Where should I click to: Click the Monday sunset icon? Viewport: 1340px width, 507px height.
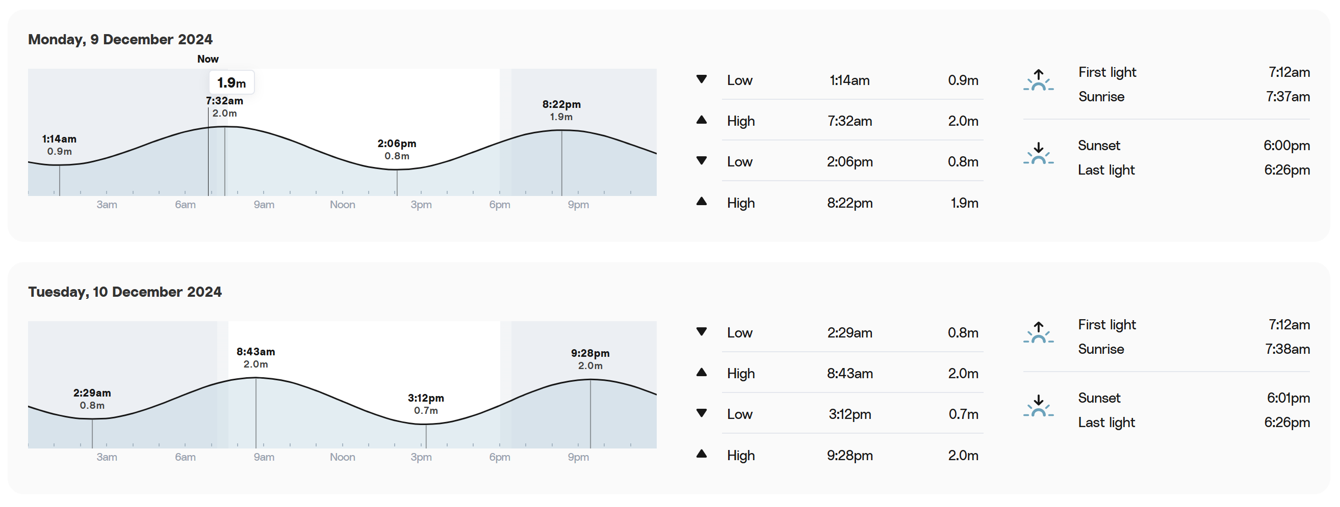1038,154
